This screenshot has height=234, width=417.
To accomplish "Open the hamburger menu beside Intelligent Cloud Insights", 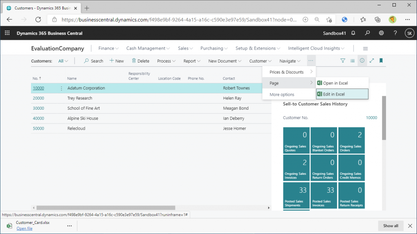I will click(x=365, y=49).
